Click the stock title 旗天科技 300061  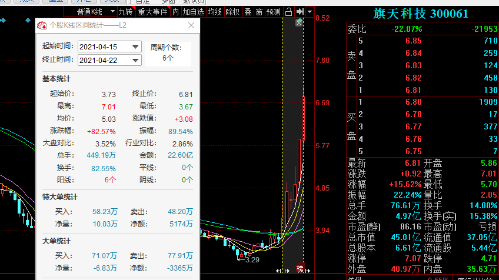point(421,14)
